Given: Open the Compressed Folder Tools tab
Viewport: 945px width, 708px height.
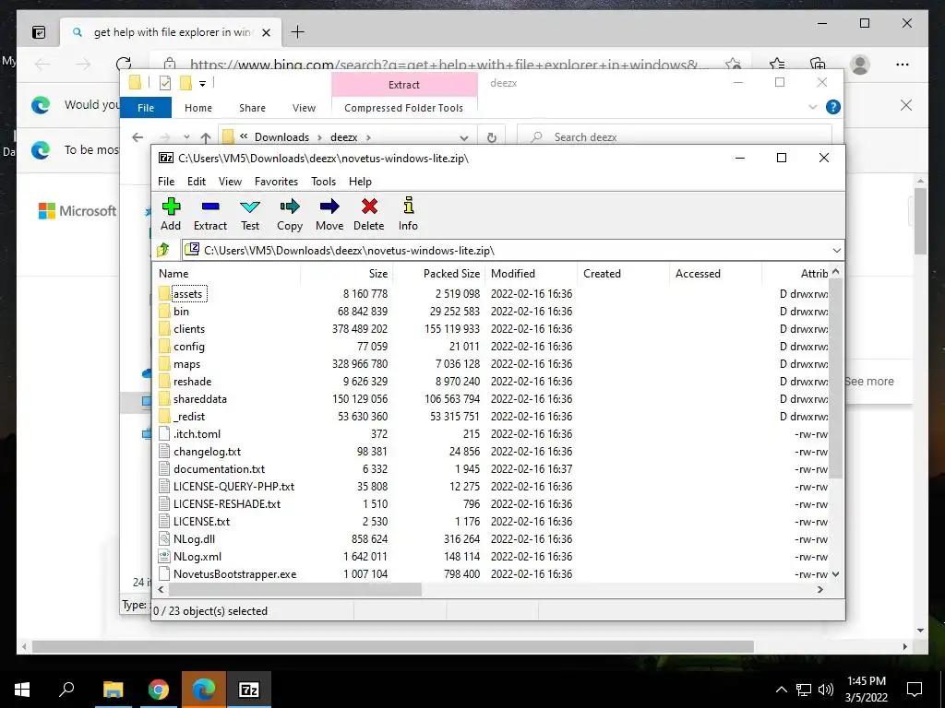Looking at the screenshot, I should point(404,108).
